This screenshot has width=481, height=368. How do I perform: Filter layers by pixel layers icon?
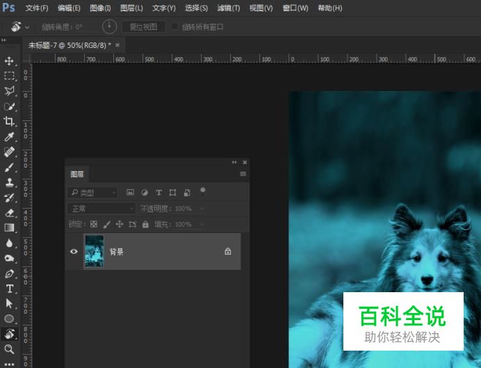point(130,193)
